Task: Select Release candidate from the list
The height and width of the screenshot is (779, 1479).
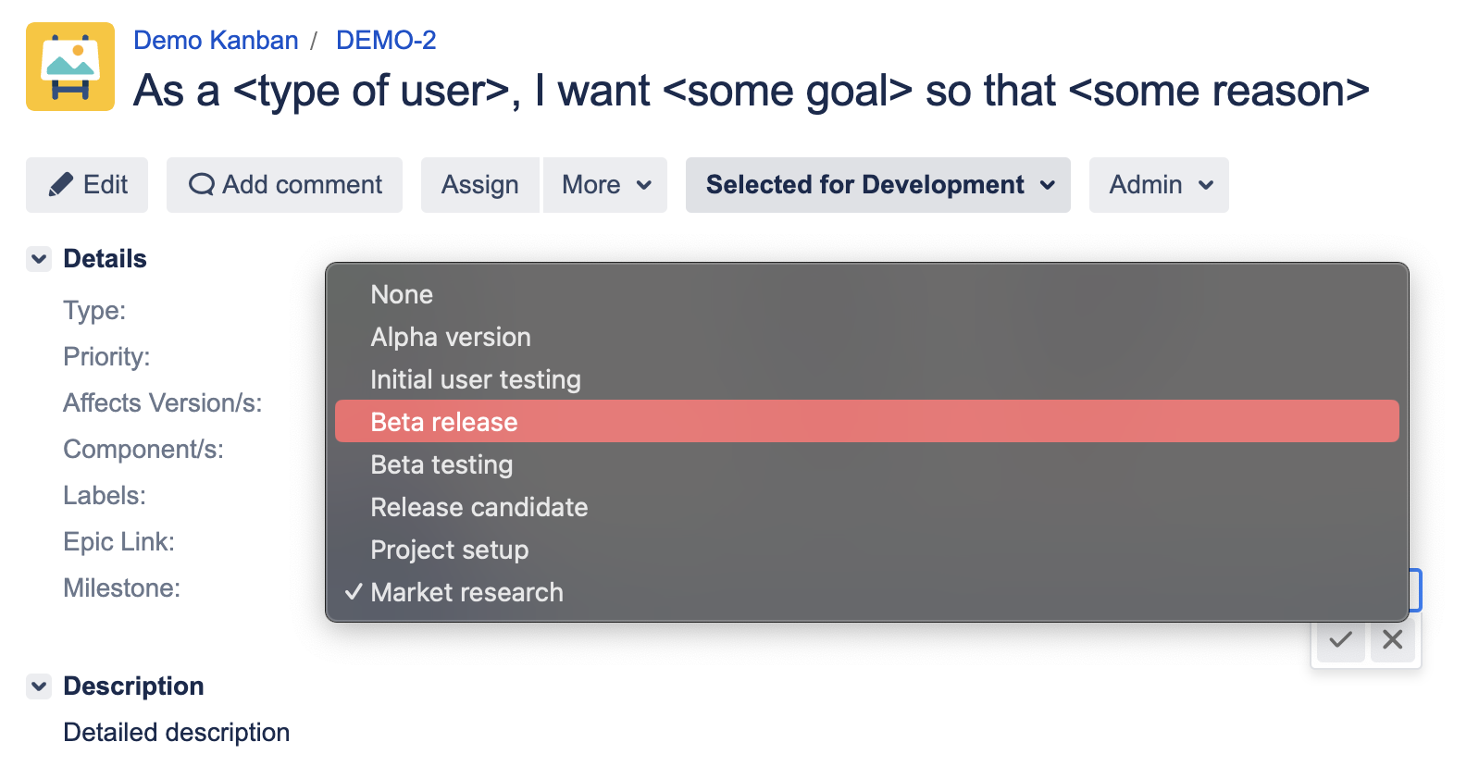Action: [x=478, y=507]
